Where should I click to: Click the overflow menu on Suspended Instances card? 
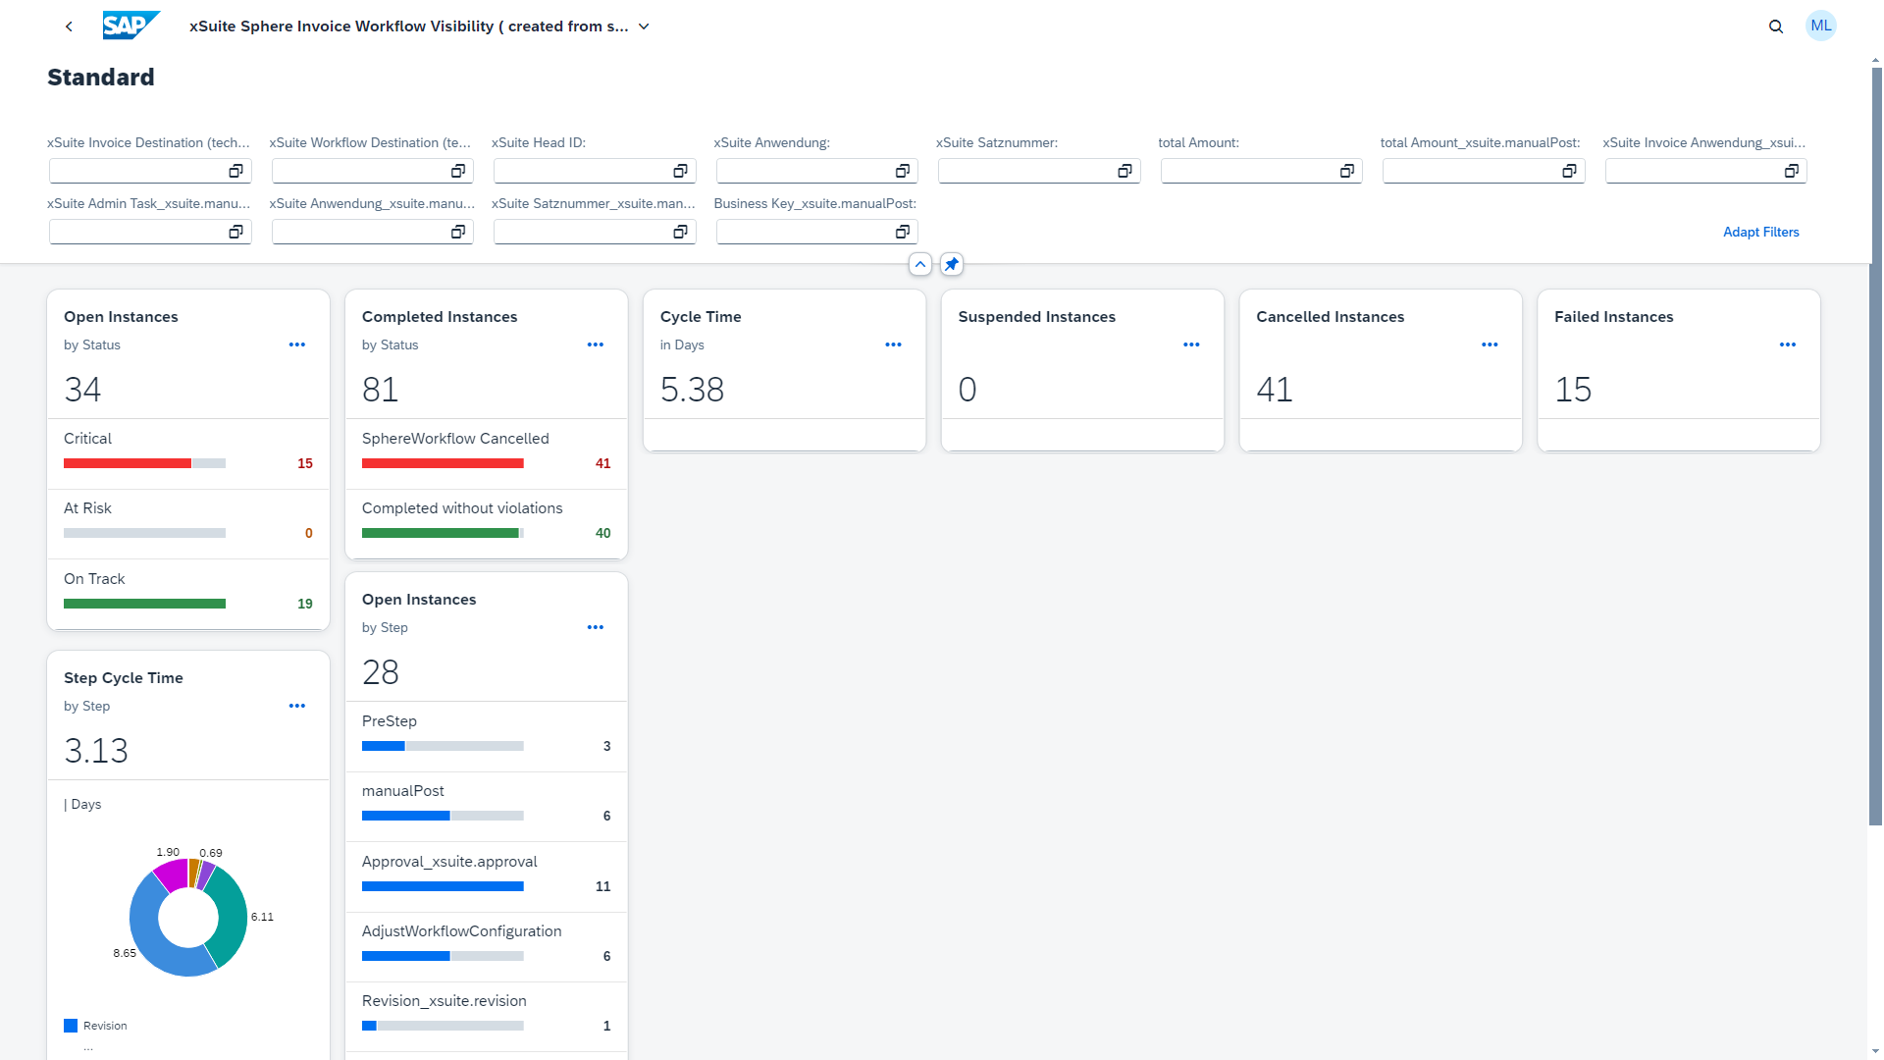tap(1192, 344)
